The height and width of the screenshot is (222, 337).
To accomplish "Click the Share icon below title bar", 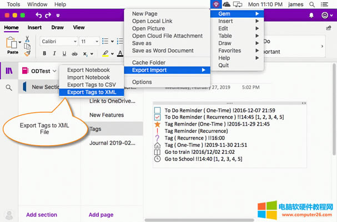I will pyautogui.click(x=329, y=28).
